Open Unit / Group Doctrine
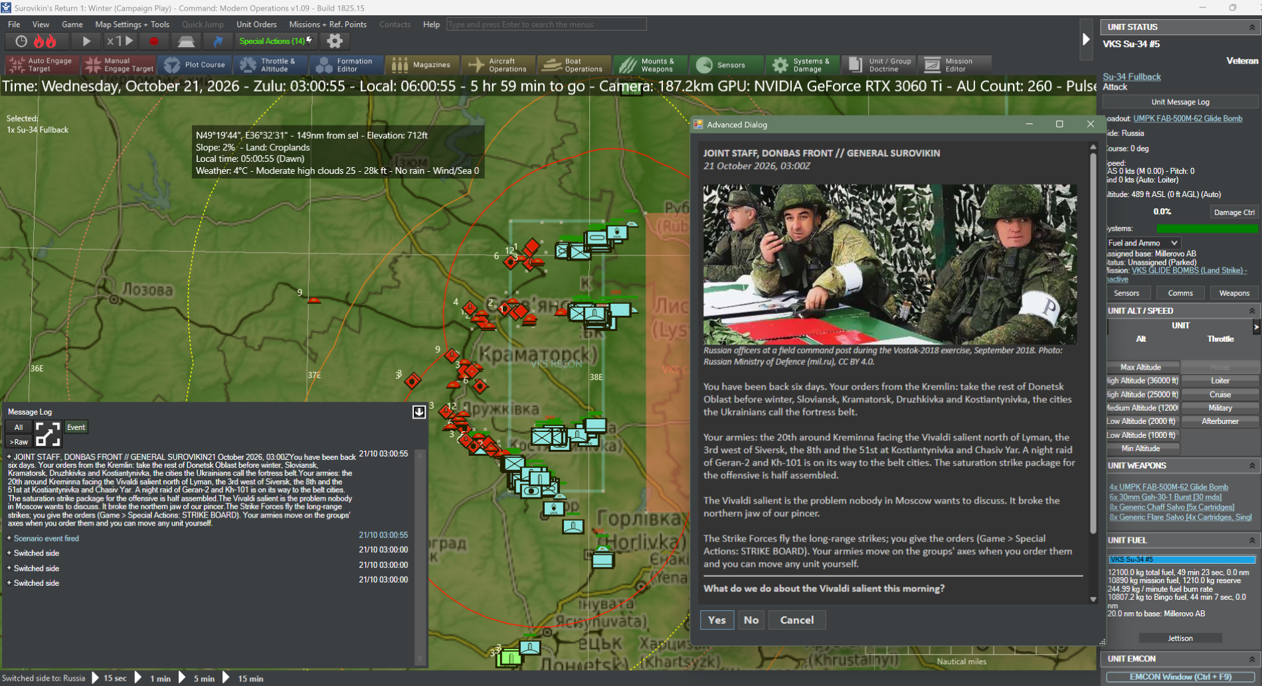1262x686 pixels. click(x=879, y=65)
